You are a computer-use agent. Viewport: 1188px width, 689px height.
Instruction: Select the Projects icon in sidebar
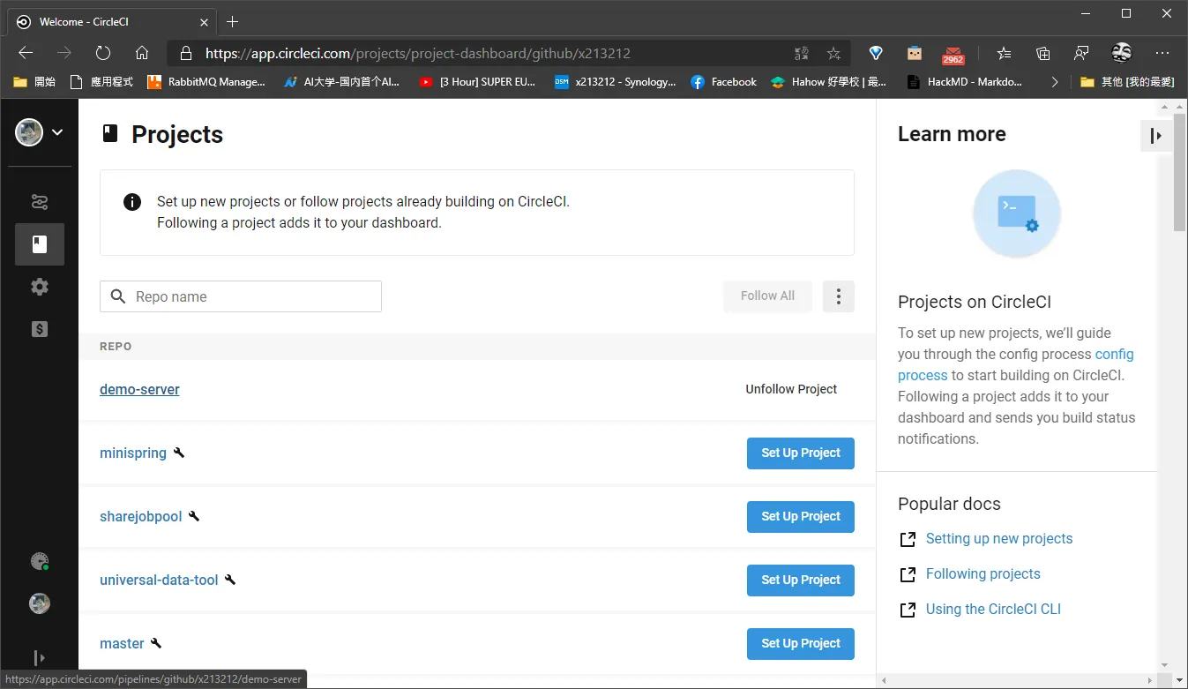coord(40,244)
